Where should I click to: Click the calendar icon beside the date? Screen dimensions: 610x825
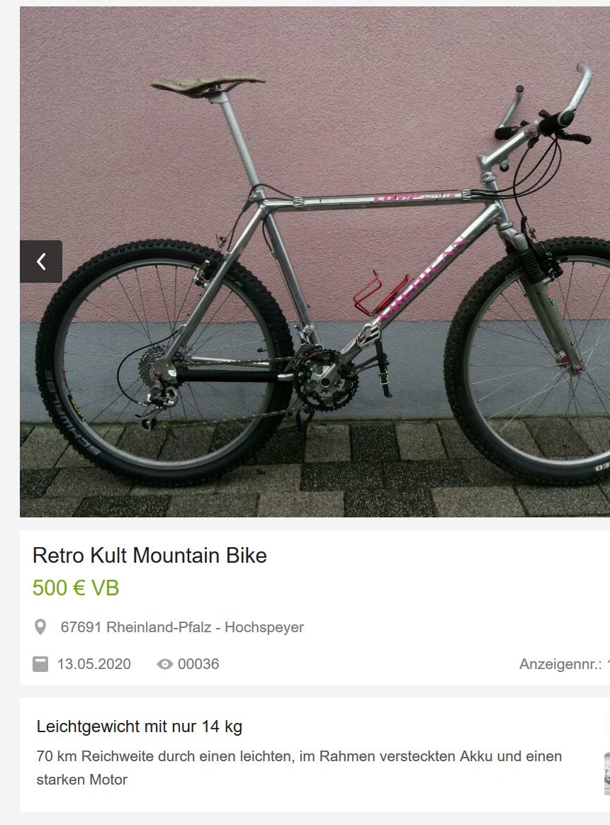pyautogui.click(x=40, y=664)
